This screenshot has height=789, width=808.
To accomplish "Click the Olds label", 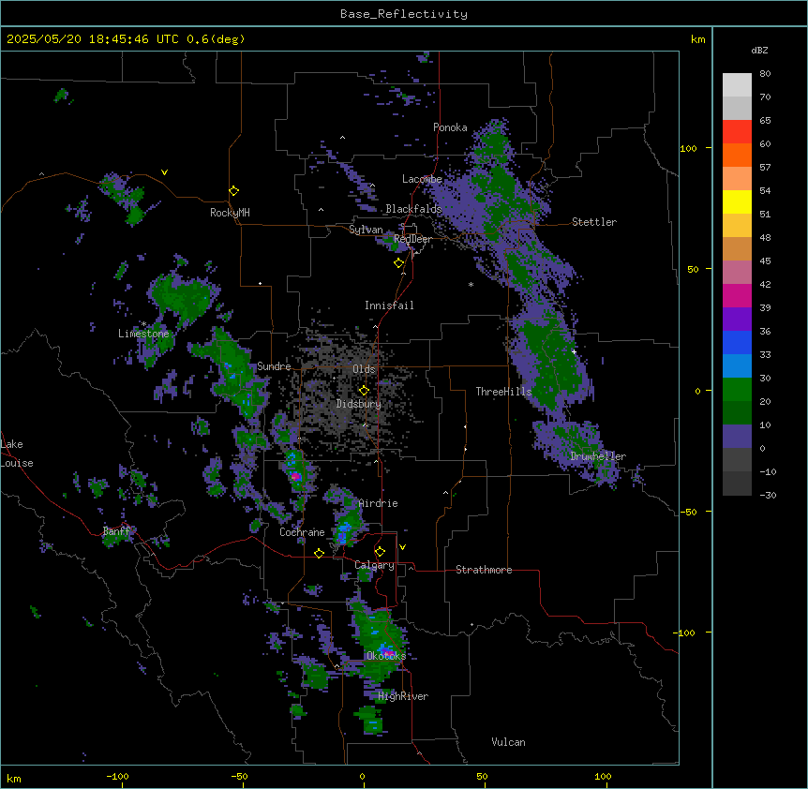I will click(x=364, y=369).
